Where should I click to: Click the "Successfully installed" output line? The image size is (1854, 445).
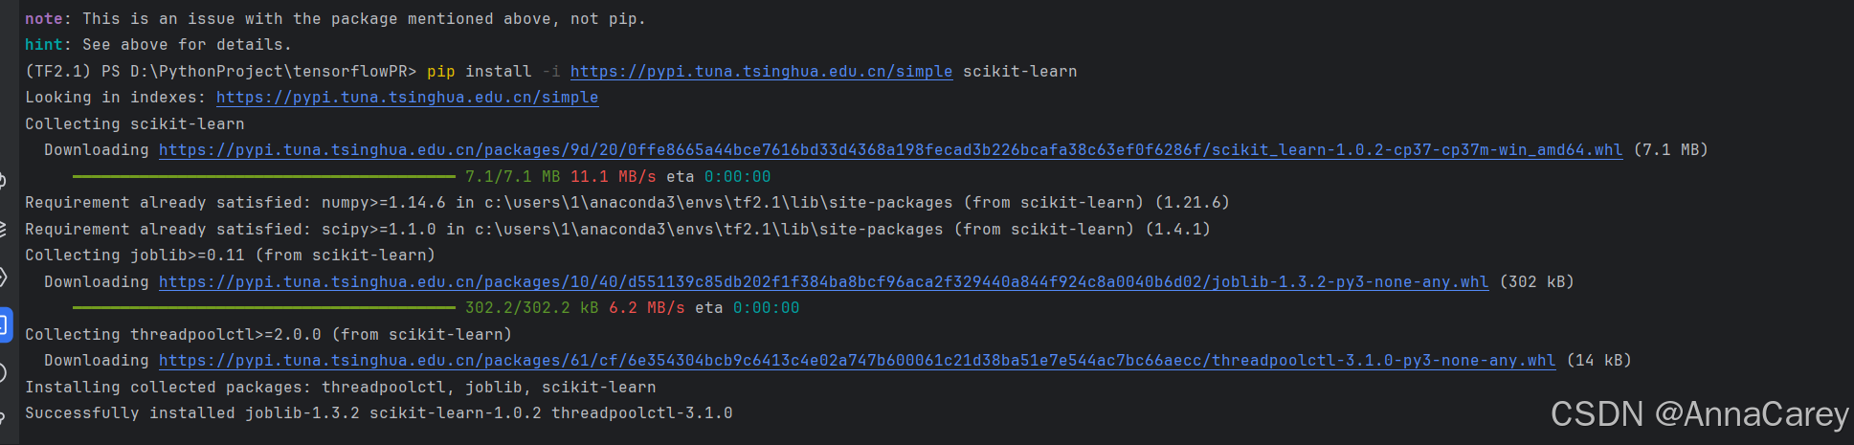pos(378,413)
